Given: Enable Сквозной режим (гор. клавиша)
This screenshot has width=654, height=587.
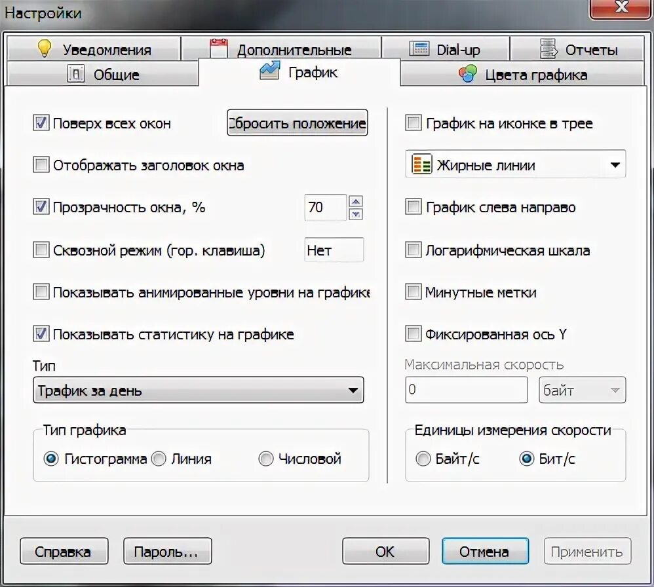Looking at the screenshot, I should coord(41,250).
